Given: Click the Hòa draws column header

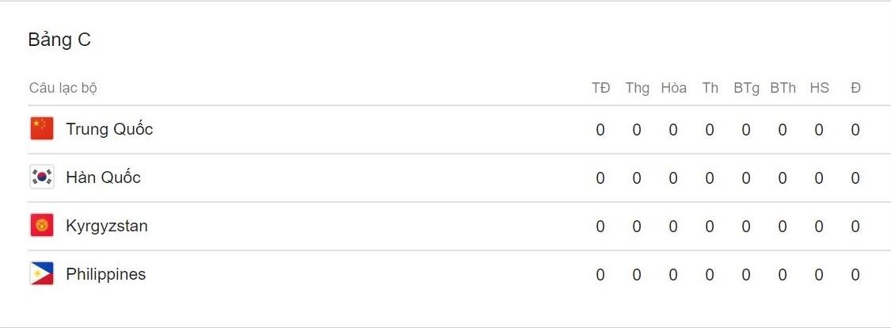Looking at the screenshot, I should click(673, 88).
